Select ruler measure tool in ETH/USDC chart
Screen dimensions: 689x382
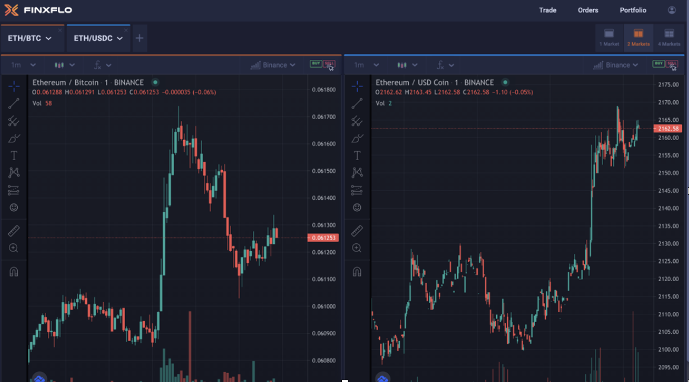tap(357, 231)
